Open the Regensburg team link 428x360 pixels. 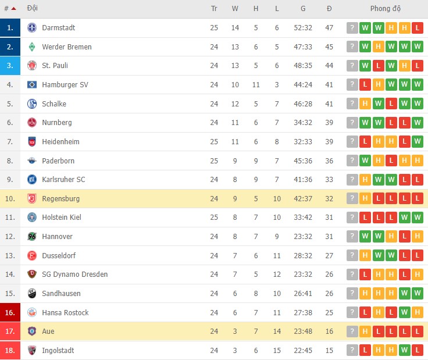tap(60, 199)
